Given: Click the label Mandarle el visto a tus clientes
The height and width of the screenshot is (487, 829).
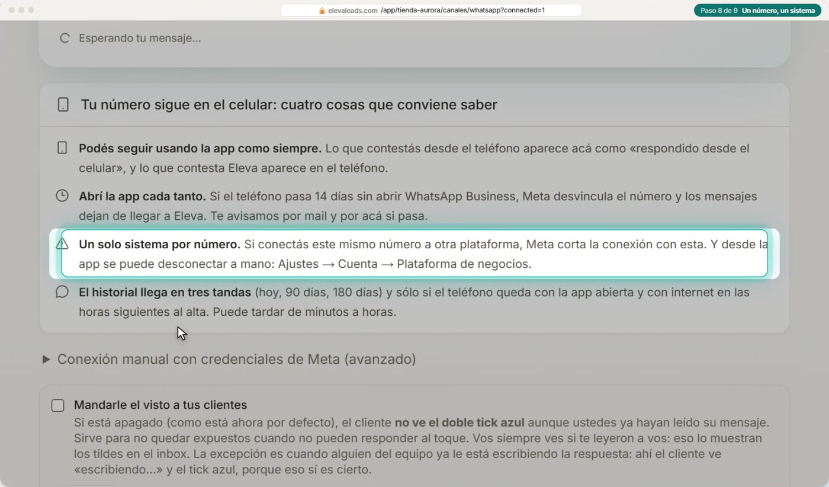Looking at the screenshot, I should coord(160,405).
